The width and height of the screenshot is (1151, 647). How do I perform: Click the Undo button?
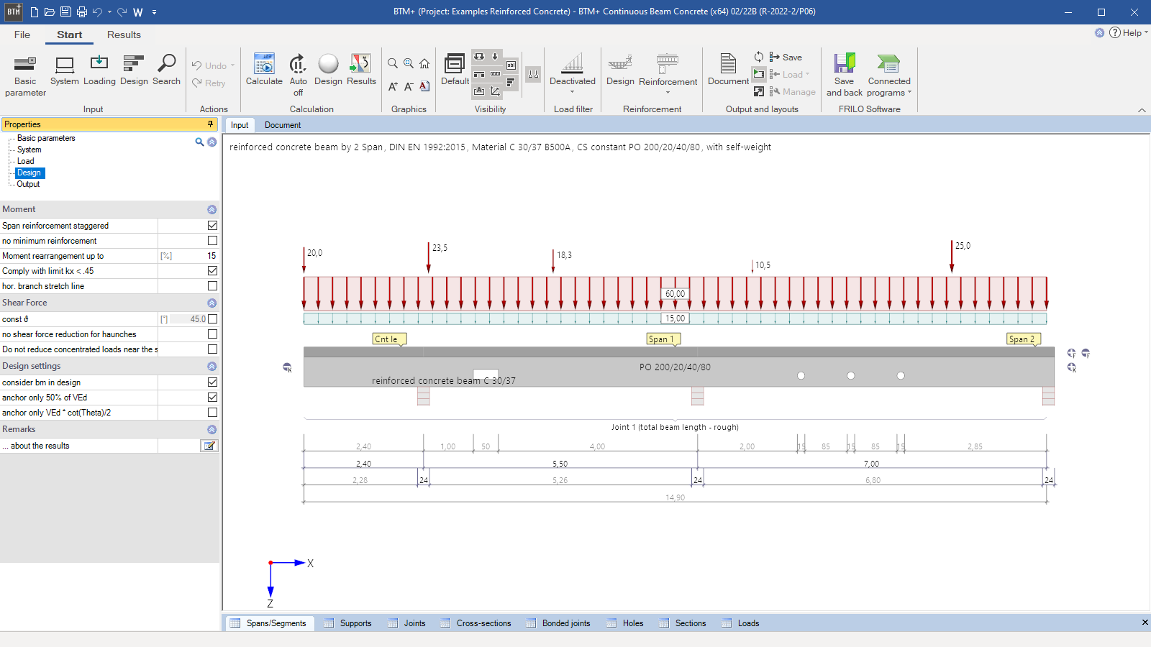pos(213,65)
